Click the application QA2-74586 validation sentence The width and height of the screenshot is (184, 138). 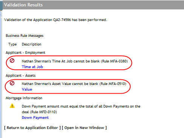(56, 20)
